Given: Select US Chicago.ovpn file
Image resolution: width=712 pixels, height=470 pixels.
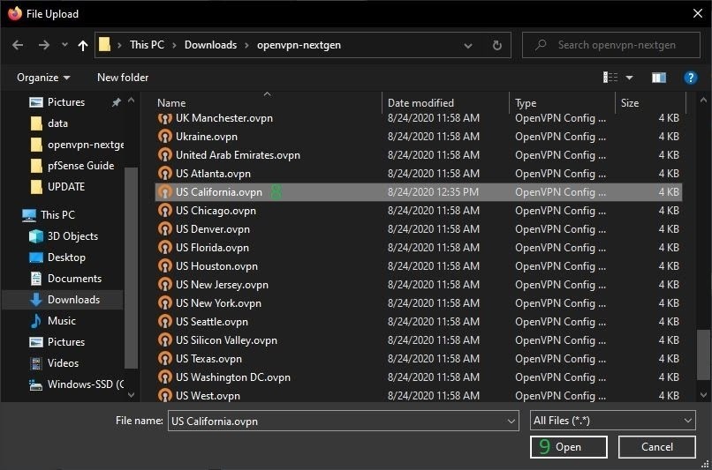Looking at the screenshot, I should 216,211.
